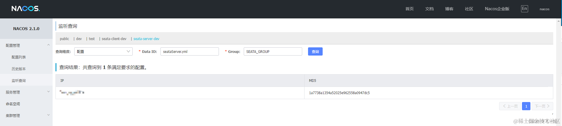Go to previous page with 上一页
Viewport: 562px width, 126px height.
pos(510,106)
